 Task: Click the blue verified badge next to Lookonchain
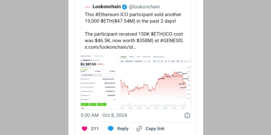[x=124, y=7]
